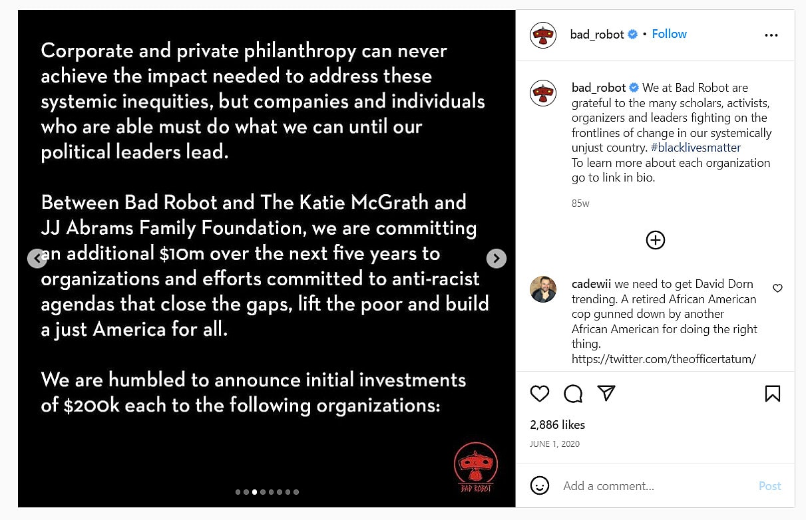
Task: Go to previous carousel slide
Action: (37, 259)
